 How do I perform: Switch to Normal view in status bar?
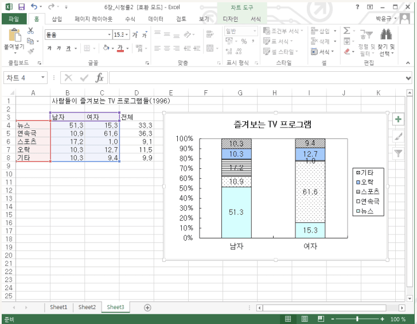(x=288, y=319)
